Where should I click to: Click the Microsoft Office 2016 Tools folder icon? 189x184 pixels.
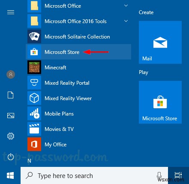(34, 21)
